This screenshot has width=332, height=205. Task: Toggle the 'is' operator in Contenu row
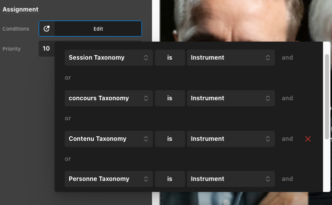tap(170, 139)
